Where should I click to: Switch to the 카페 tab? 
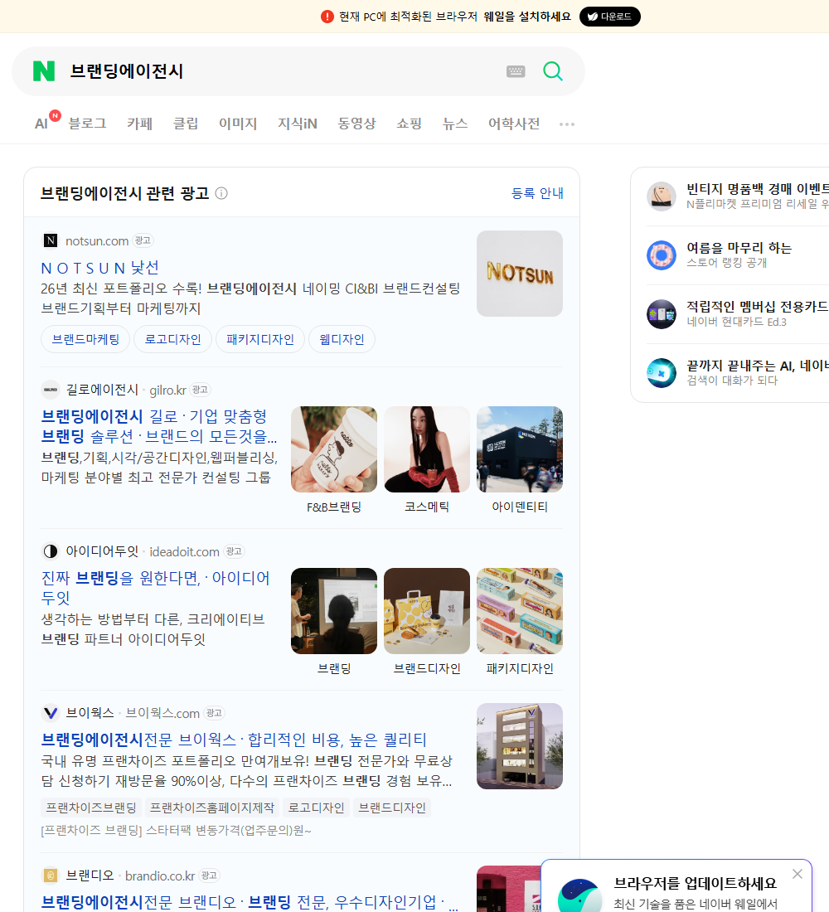pos(139,124)
